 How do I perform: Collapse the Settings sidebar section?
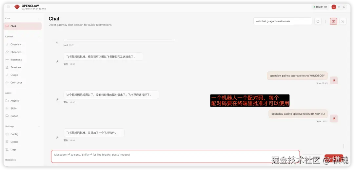[39, 127]
